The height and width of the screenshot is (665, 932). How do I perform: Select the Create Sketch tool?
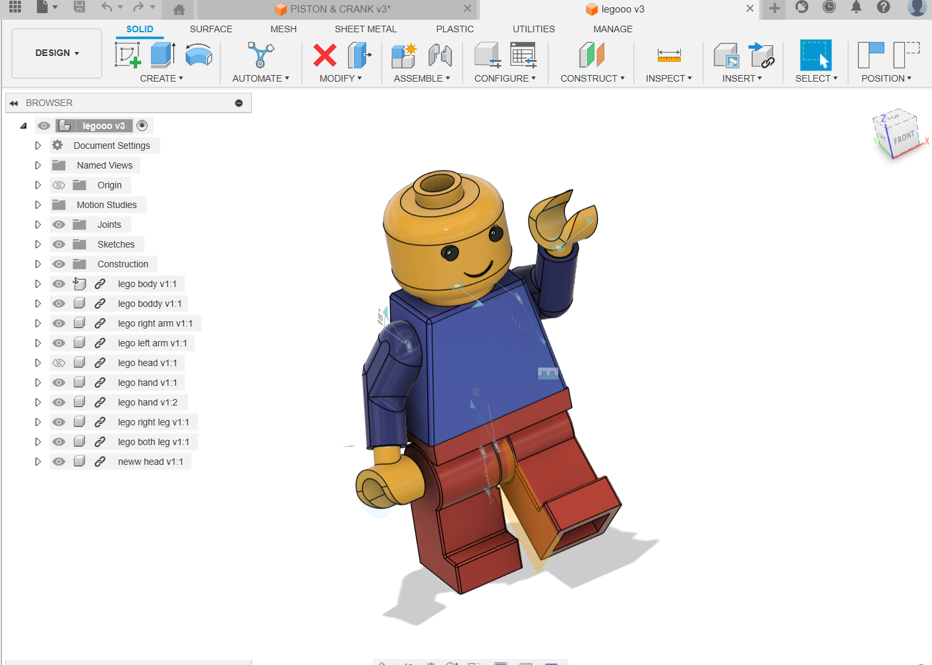[x=128, y=55]
